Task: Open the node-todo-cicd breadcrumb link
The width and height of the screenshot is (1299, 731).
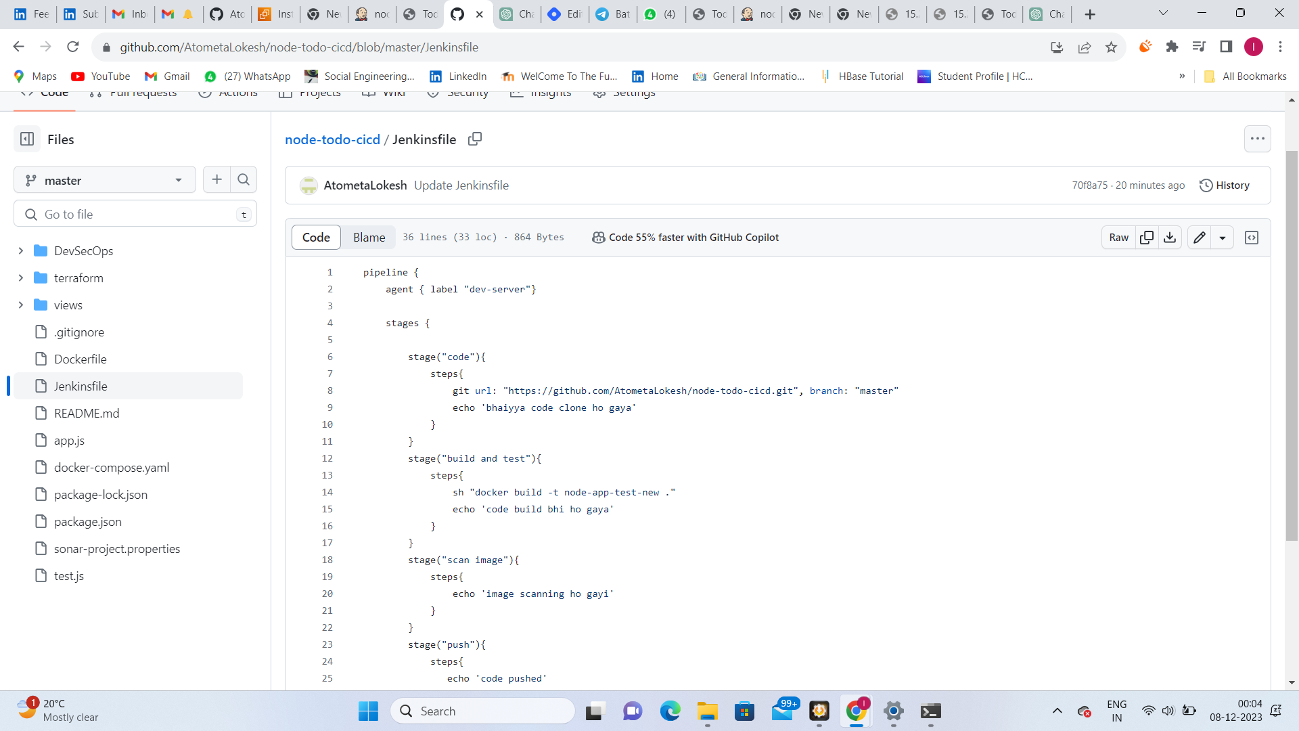Action: [x=332, y=139]
